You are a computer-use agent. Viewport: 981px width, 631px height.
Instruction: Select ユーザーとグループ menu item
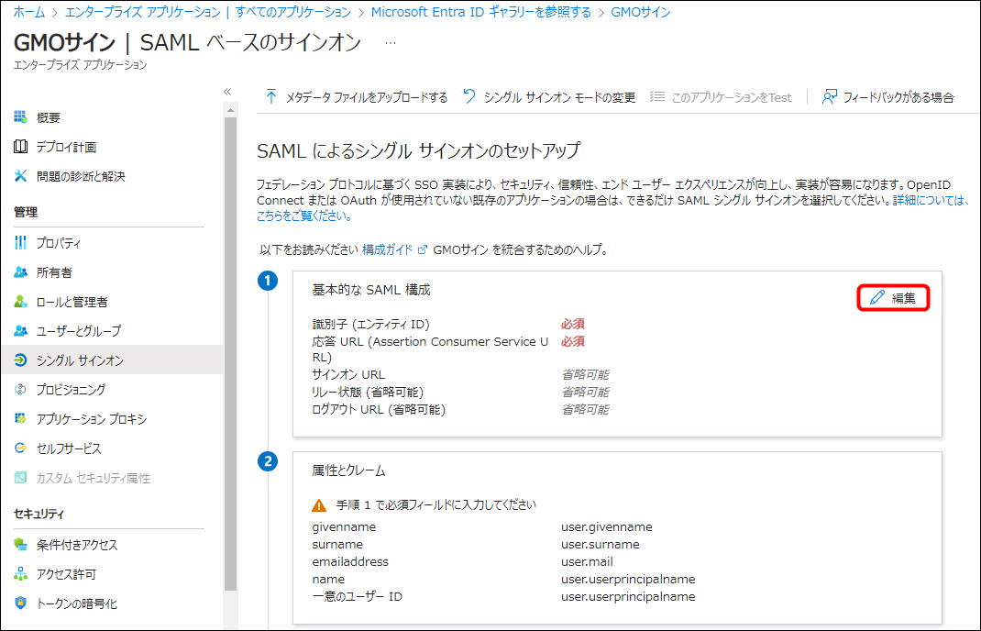tap(79, 331)
